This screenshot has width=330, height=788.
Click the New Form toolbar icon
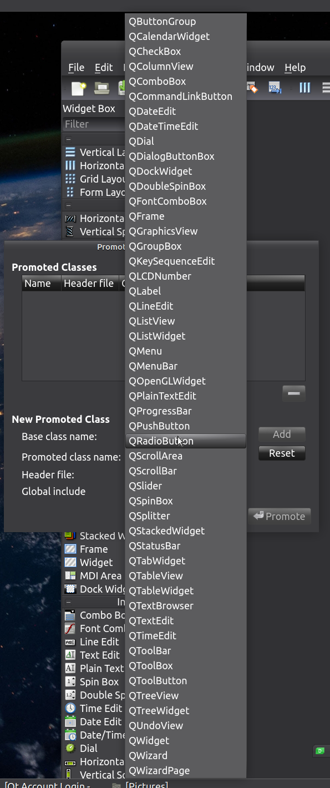79,88
